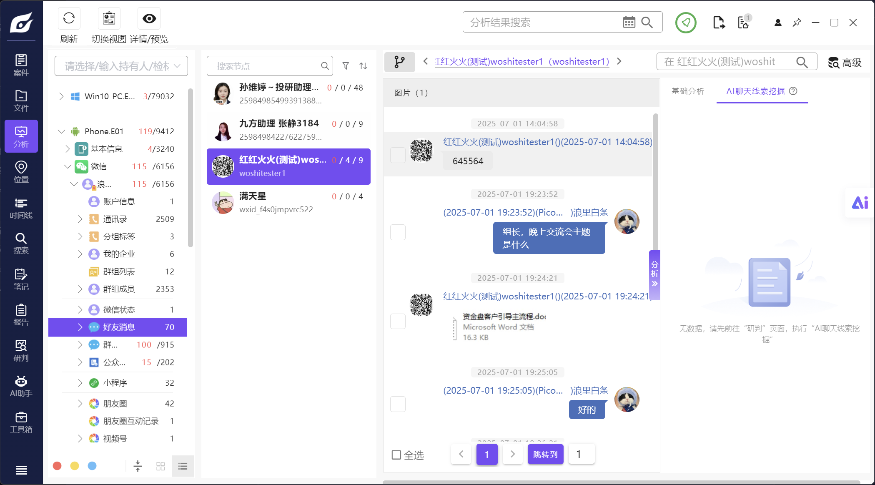Screen dimensions: 875x485
Task: Switch to the AI聊天线索挖掘 tab
Action: pos(755,91)
